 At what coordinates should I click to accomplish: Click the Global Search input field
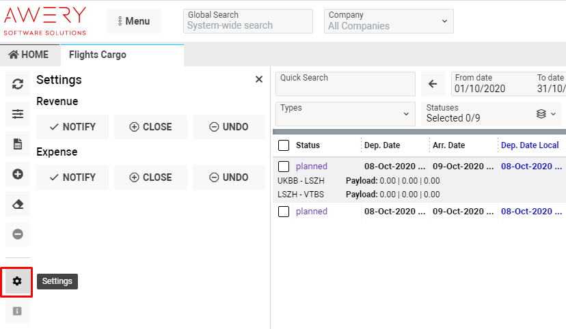coord(248,25)
